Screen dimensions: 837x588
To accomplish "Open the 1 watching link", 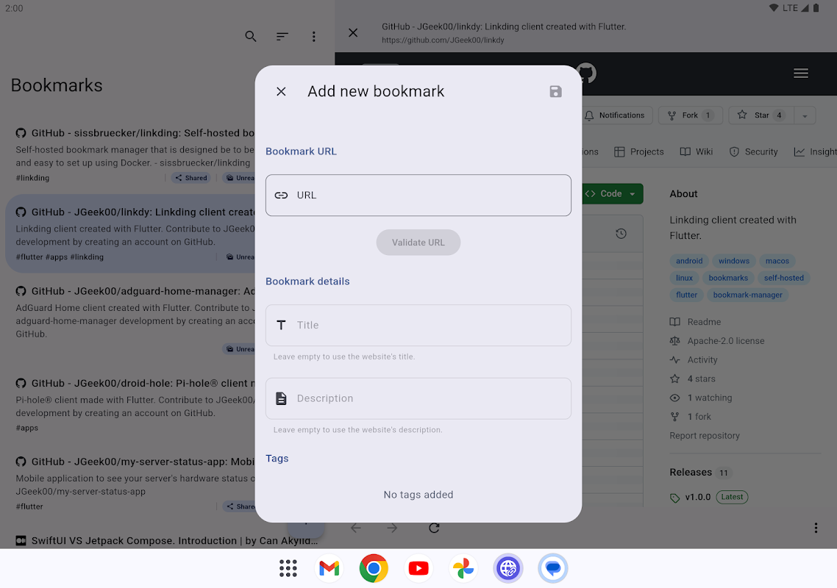I will 701,398.
